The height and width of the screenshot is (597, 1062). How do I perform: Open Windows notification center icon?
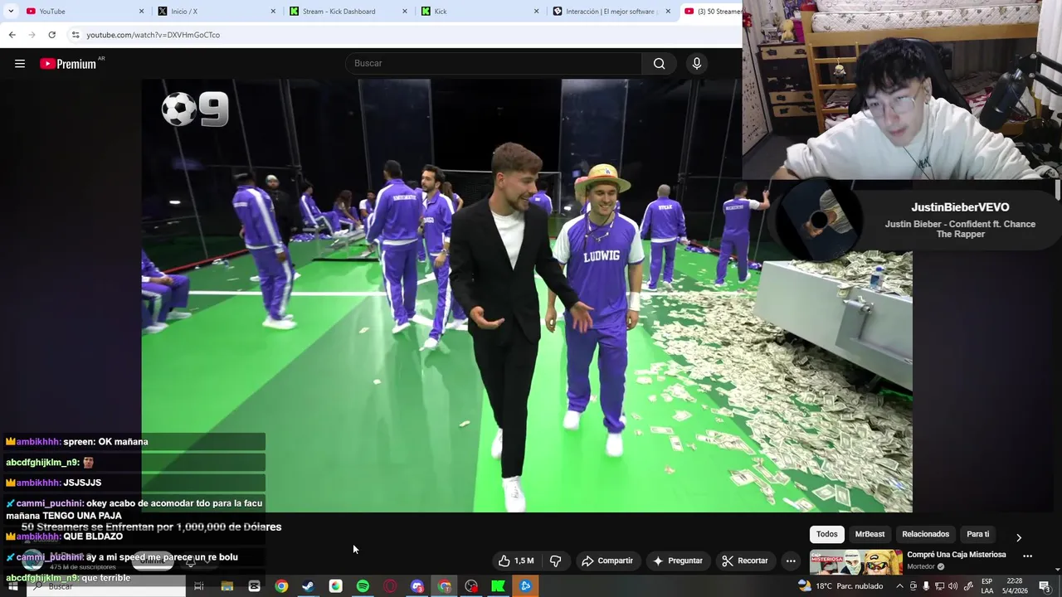[1045, 586]
